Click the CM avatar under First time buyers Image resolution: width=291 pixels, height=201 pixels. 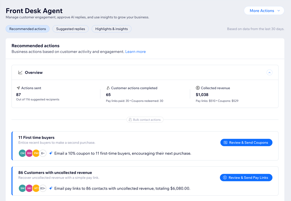(22, 153)
